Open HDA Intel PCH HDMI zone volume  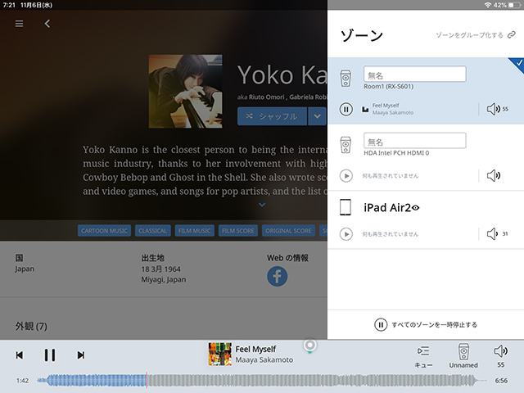(493, 175)
